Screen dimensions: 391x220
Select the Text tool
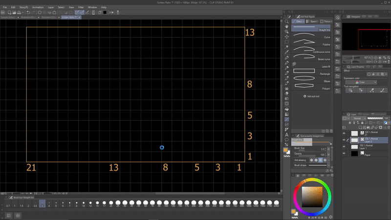(287, 135)
